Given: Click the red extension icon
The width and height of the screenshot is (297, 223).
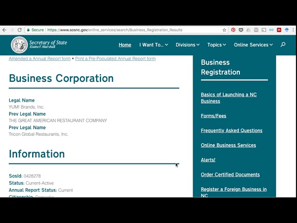Looking at the screenshot, I should (279, 30).
